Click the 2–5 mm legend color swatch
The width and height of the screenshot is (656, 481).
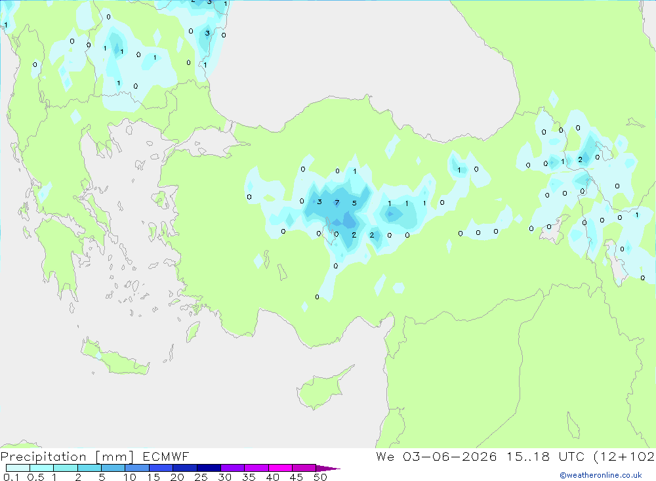point(89,468)
